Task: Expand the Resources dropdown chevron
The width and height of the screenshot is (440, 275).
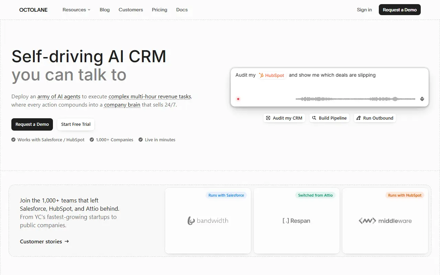Action: [x=89, y=10]
